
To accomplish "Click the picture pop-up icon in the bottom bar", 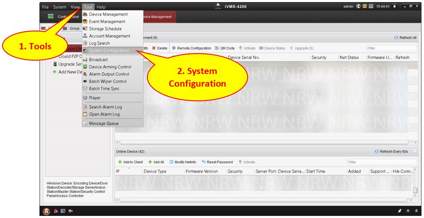I will point(63,211).
